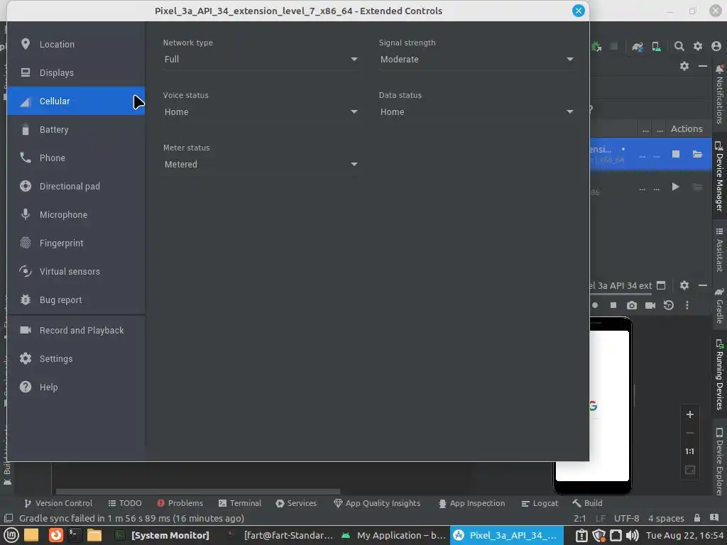This screenshot has height=545, width=727.
Task: Open the Device Explorer side tab
Action: click(719, 461)
